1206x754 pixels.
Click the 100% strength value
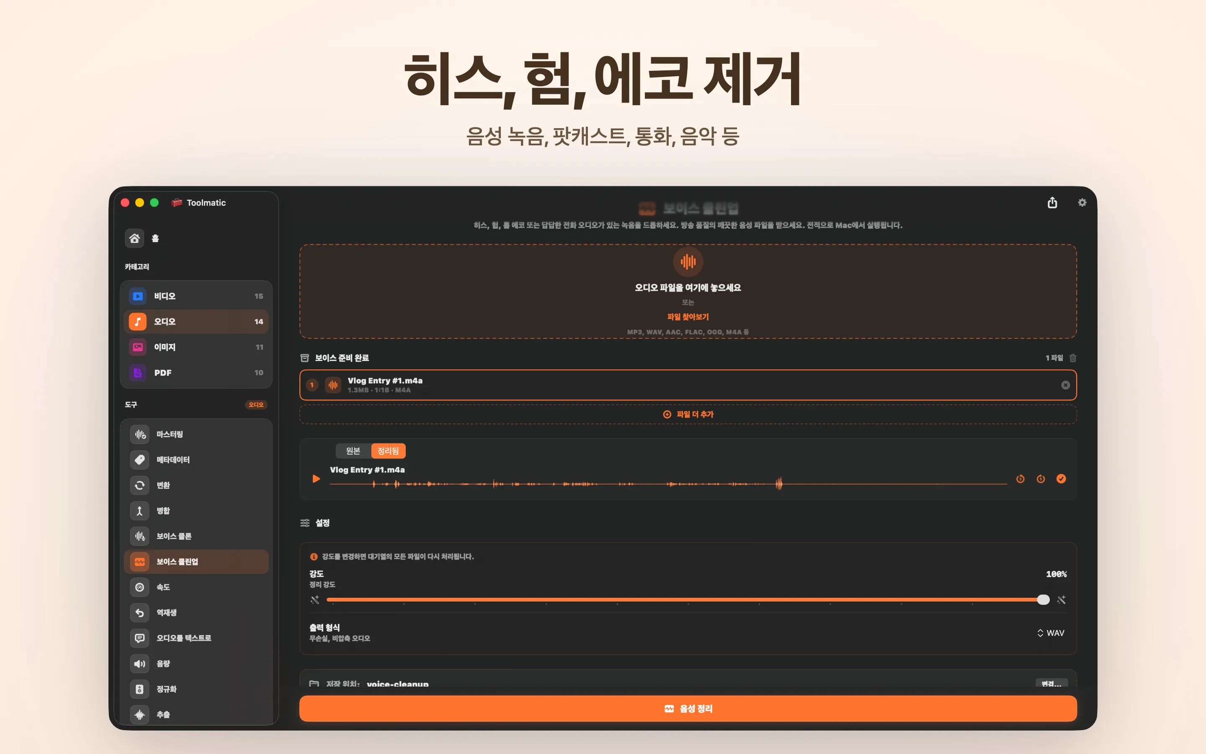(1056, 574)
